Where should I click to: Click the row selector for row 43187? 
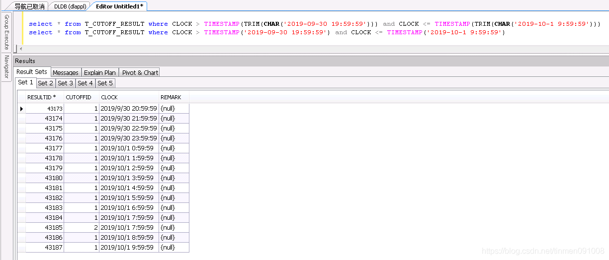(21, 247)
